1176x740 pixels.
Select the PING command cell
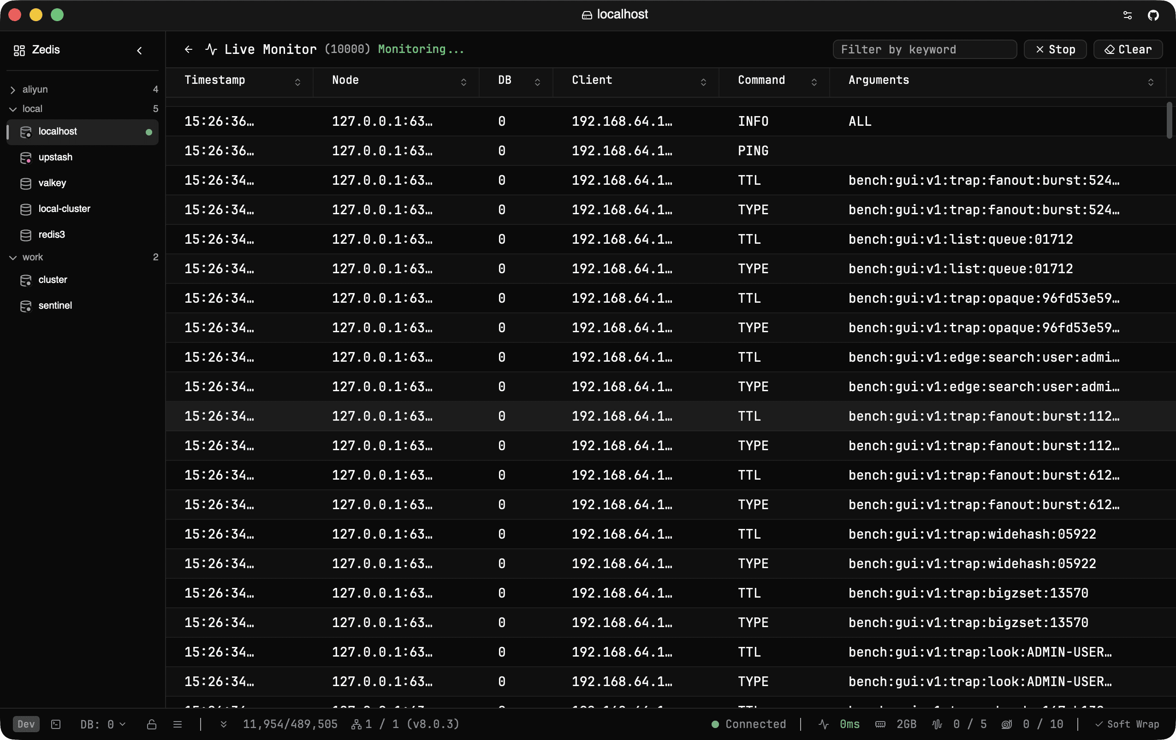click(753, 151)
